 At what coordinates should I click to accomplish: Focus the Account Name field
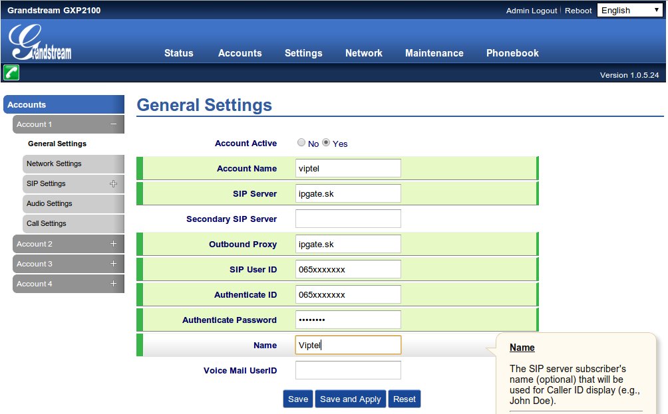pyautogui.click(x=348, y=168)
